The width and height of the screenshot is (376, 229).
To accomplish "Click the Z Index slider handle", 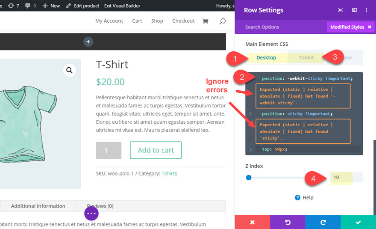I will tap(249, 177).
